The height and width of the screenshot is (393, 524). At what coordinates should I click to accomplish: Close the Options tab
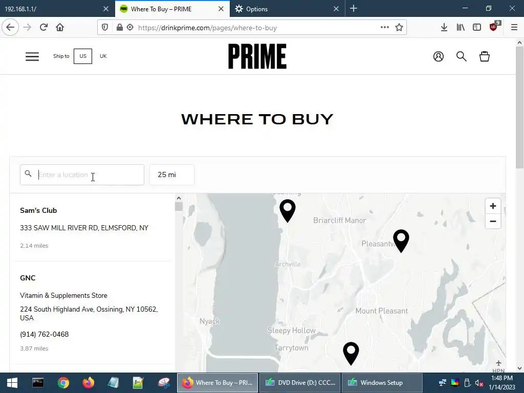(336, 9)
